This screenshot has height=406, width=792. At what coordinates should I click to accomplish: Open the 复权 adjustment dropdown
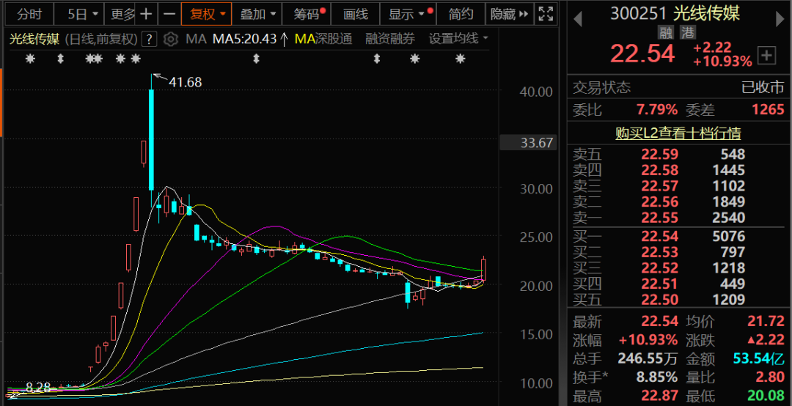207,14
